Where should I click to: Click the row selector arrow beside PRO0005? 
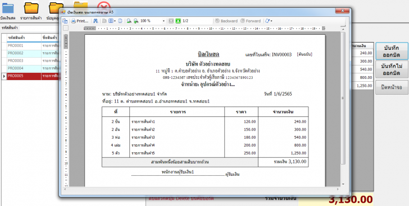click(4, 76)
